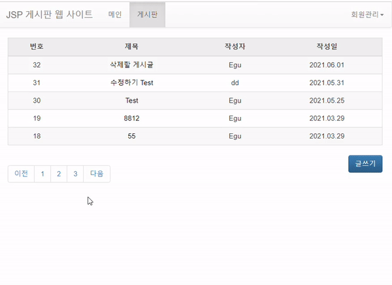Click the 작성자 column header
The width and height of the screenshot is (392, 285).
tap(235, 46)
